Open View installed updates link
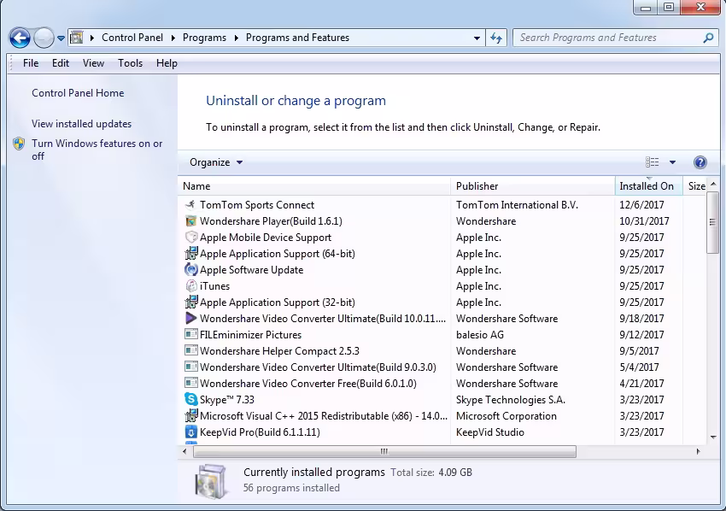Image resolution: width=726 pixels, height=511 pixels. click(81, 124)
